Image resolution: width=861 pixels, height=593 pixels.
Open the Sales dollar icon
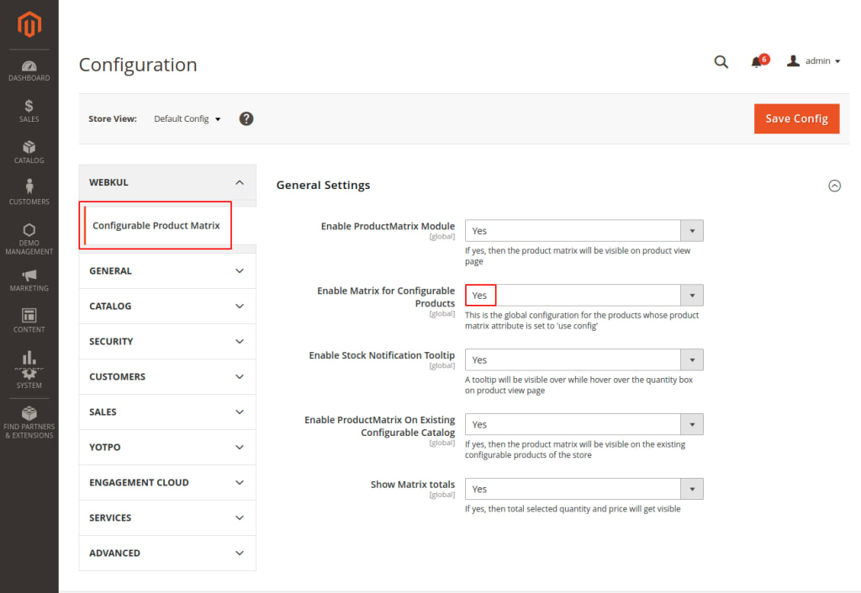pyautogui.click(x=29, y=107)
